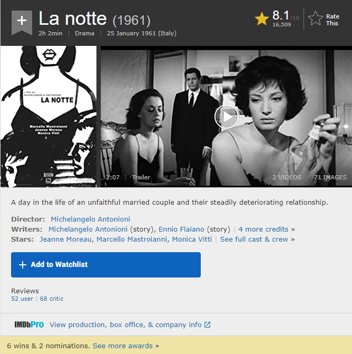
Task: Open Jeanne Moreau's profile link
Action: [67, 240]
